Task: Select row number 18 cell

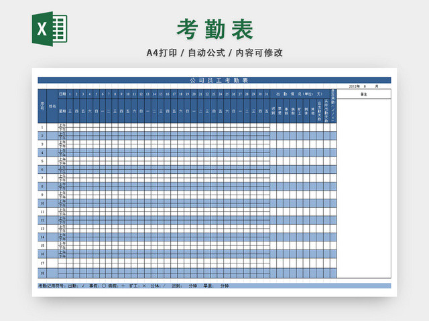Action: click(x=42, y=274)
